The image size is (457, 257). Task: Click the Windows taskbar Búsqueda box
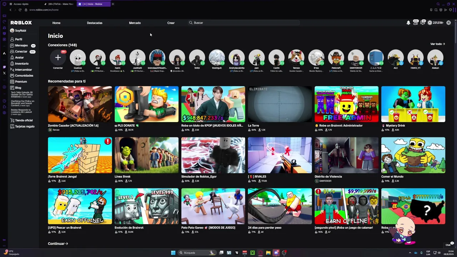pos(197,253)
